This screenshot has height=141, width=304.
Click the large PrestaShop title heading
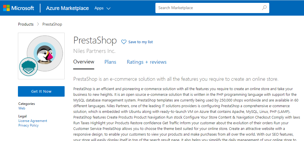(95, 40)
